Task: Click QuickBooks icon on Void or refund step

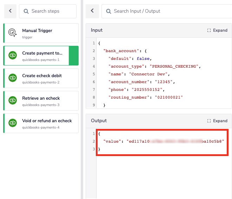Action: [x=13, y=123]
